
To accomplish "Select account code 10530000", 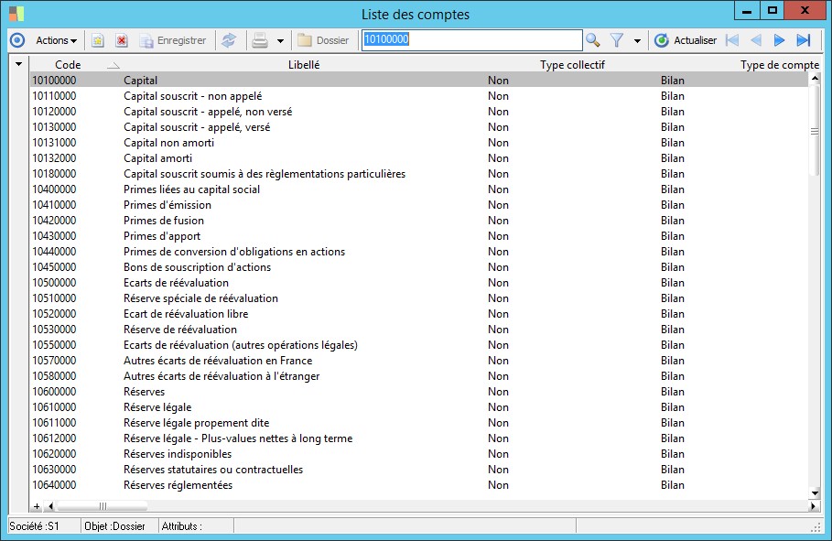I will 54,330.
